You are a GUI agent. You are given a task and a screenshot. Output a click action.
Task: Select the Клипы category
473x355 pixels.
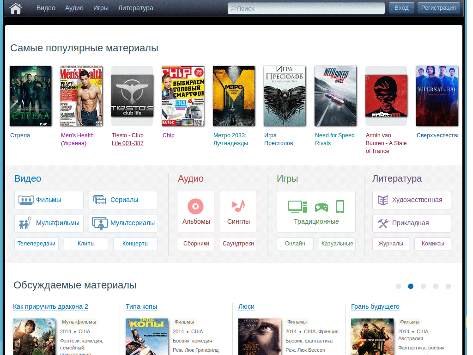pyautogui.click(x=86, y=244)
